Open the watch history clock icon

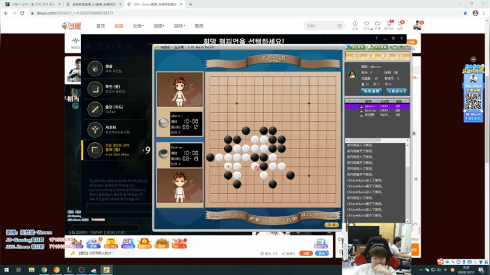[x=355, y=24]
